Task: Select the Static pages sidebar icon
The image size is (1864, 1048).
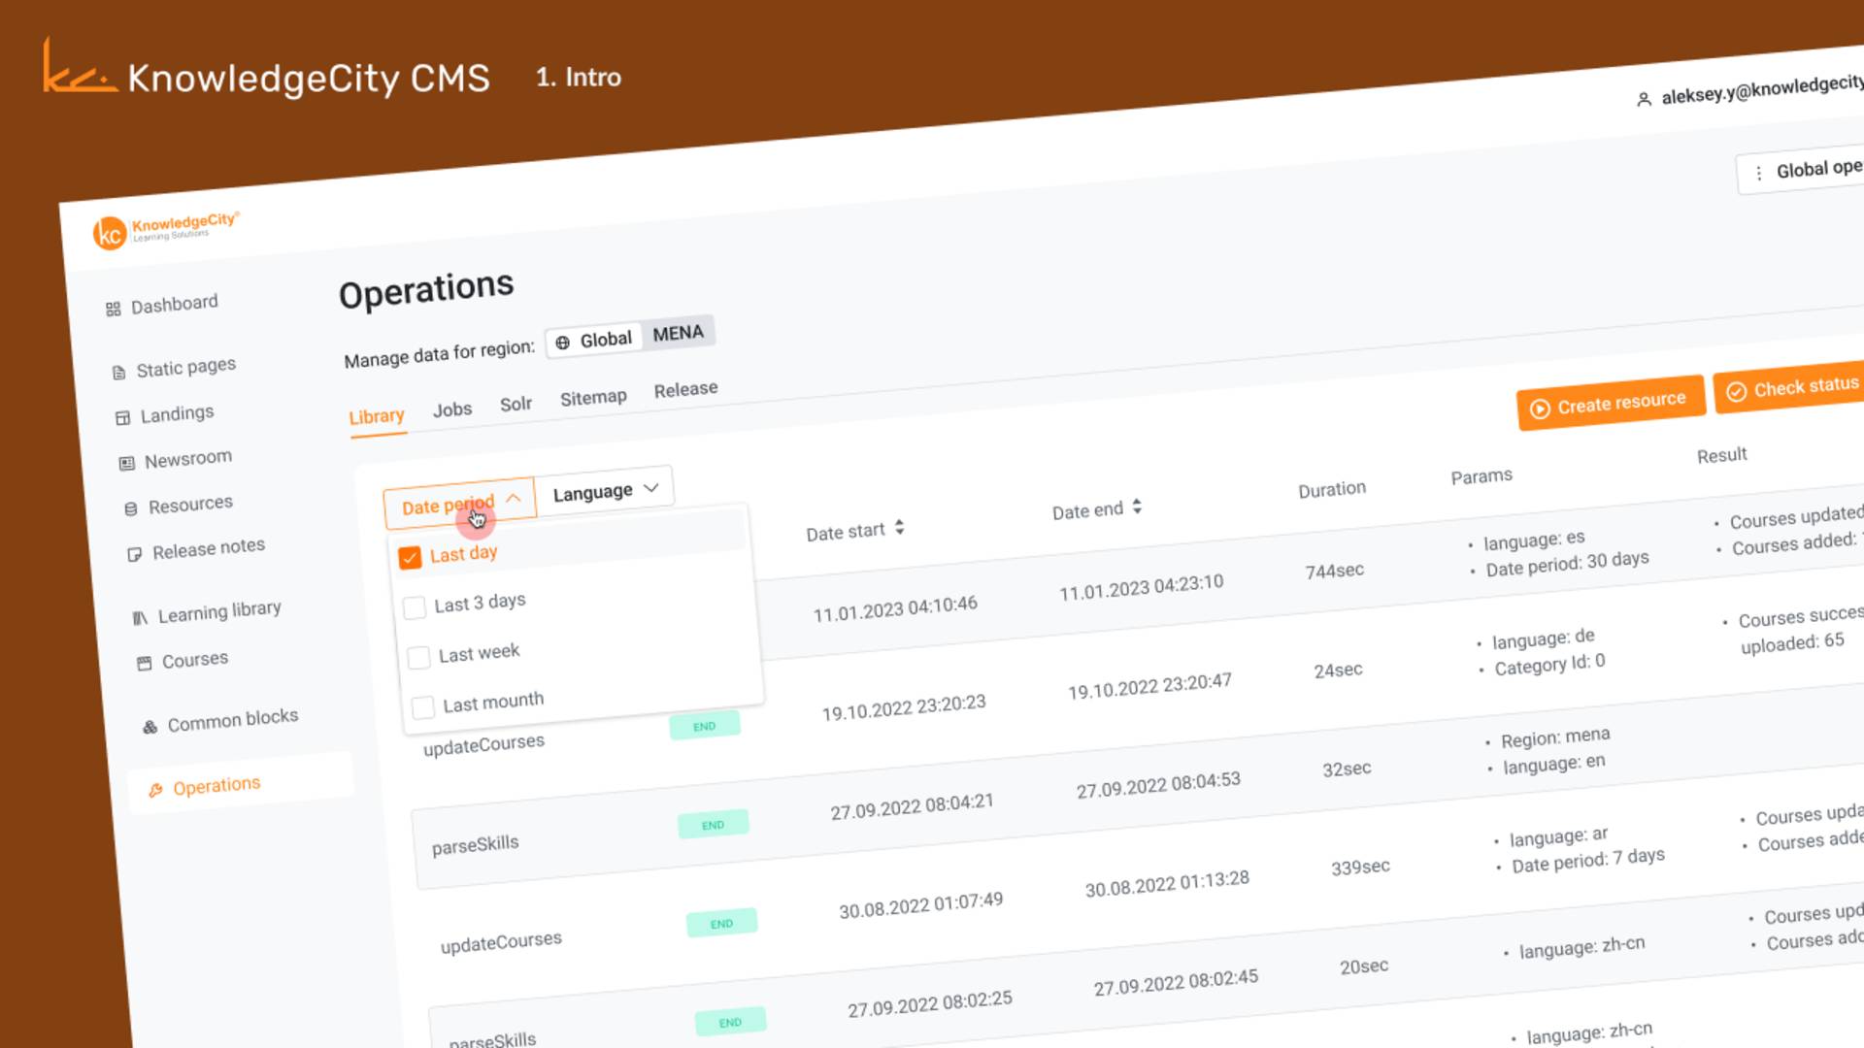Action: 119,370
